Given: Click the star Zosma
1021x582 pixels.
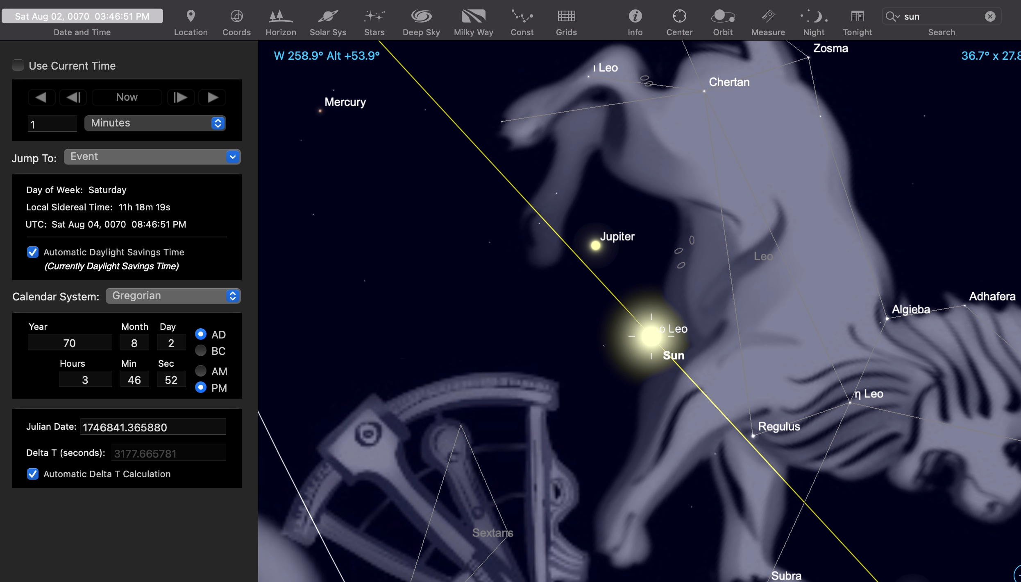Looking at the screenshot, I should [808, 58].
